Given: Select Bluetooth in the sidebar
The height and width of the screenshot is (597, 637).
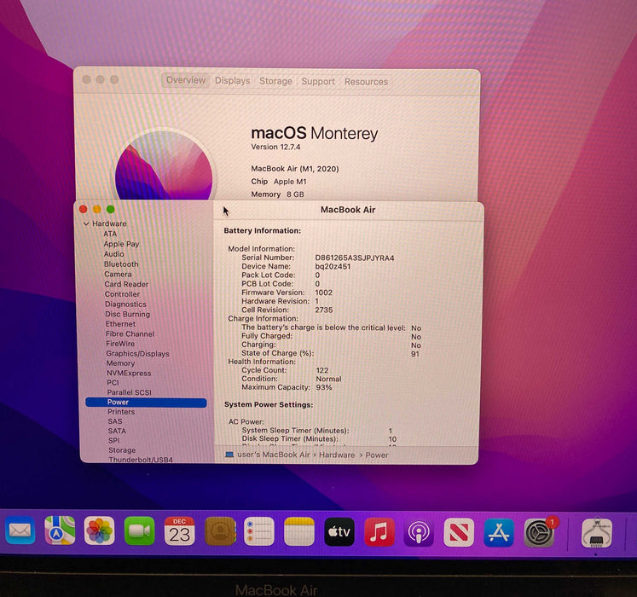Looking at the screenshot, I should pos(121,264).
